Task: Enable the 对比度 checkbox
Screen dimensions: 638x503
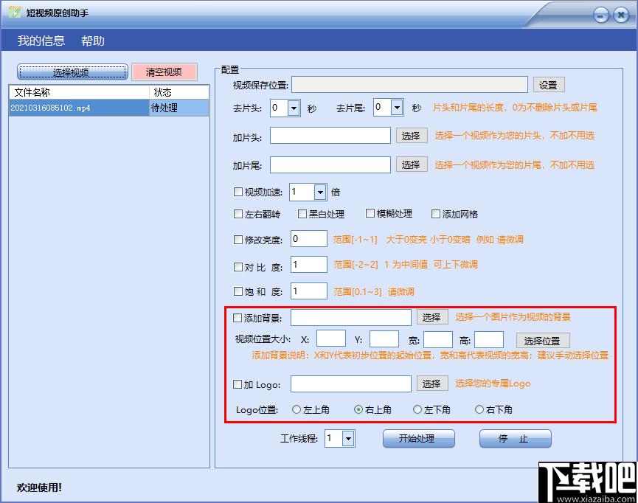Action: point(238,267)
